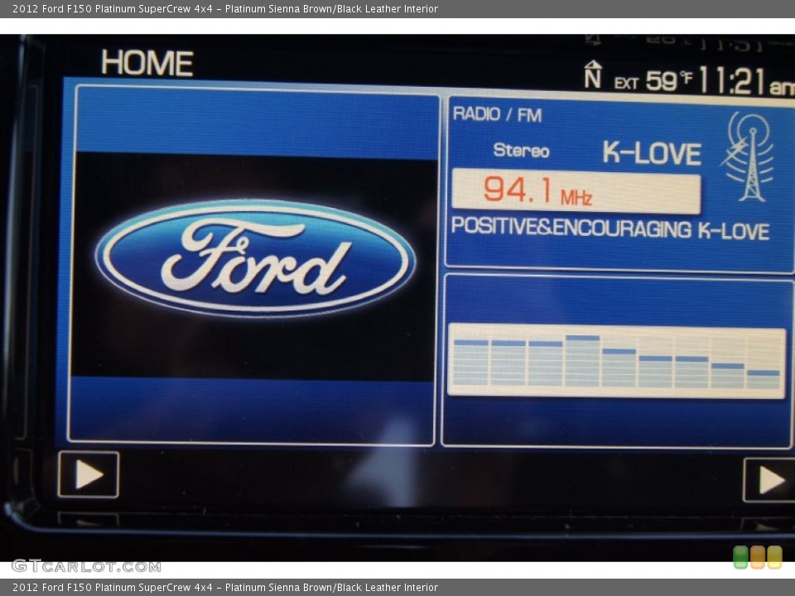Tap the right play arrow button
Screen dimensions: 795x596
coord(769,479)
